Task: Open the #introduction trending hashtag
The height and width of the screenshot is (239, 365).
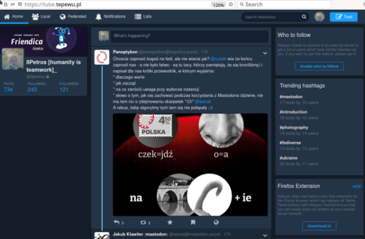Action: click(293, 112)
